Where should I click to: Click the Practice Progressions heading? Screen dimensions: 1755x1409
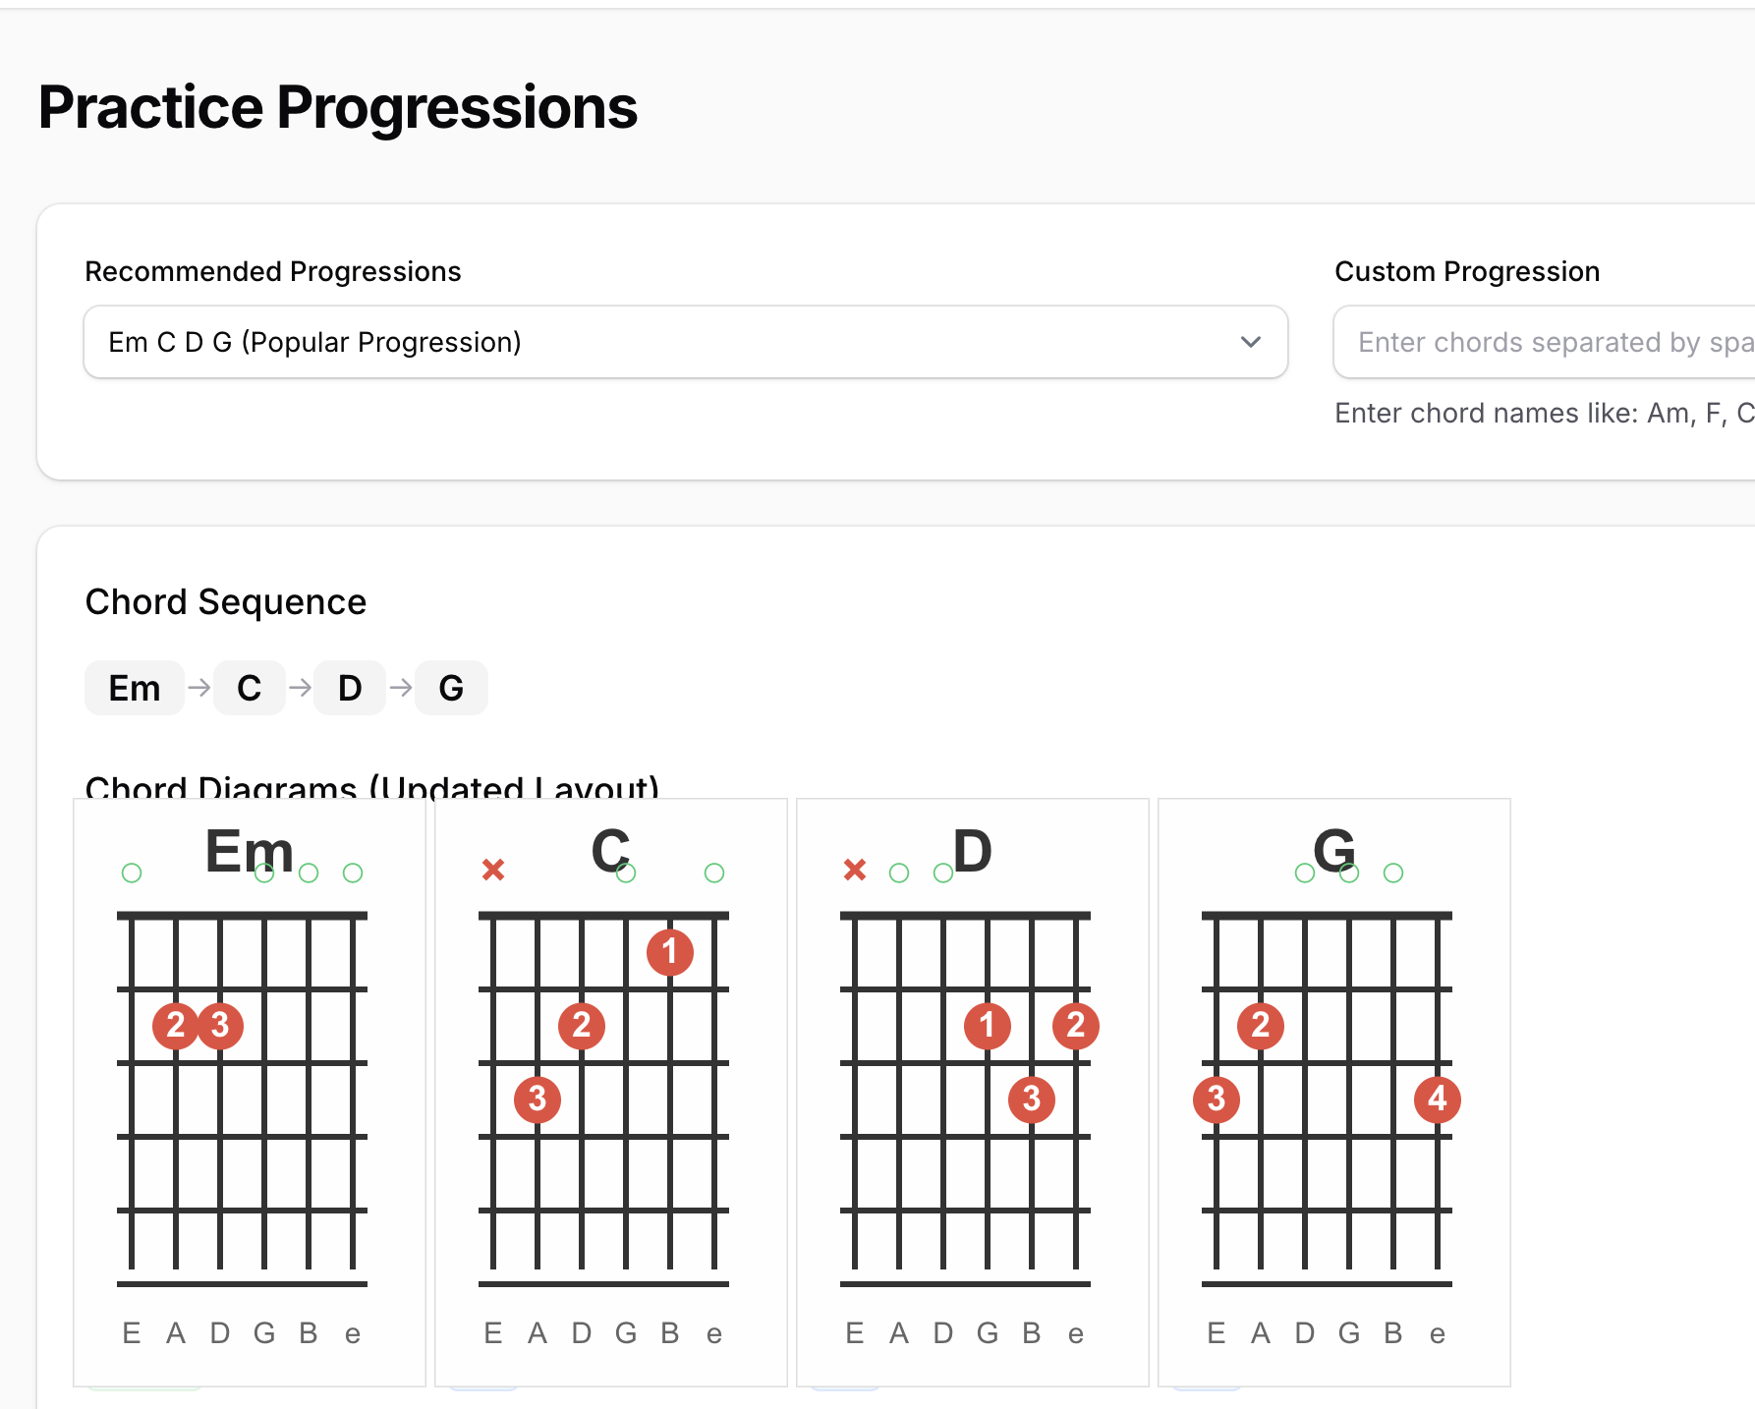click(x=338, y=106)
